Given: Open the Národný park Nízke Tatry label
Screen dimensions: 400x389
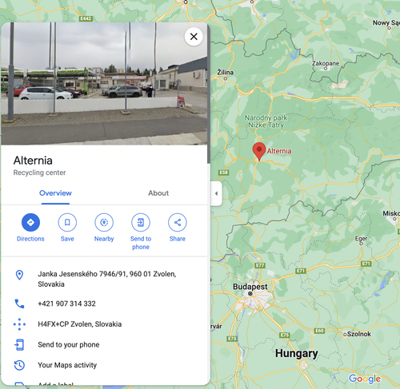Looking at the screenshot, I should tap(266, 121).
